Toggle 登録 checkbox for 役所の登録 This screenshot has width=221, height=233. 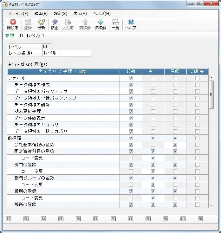pos(175,191)
